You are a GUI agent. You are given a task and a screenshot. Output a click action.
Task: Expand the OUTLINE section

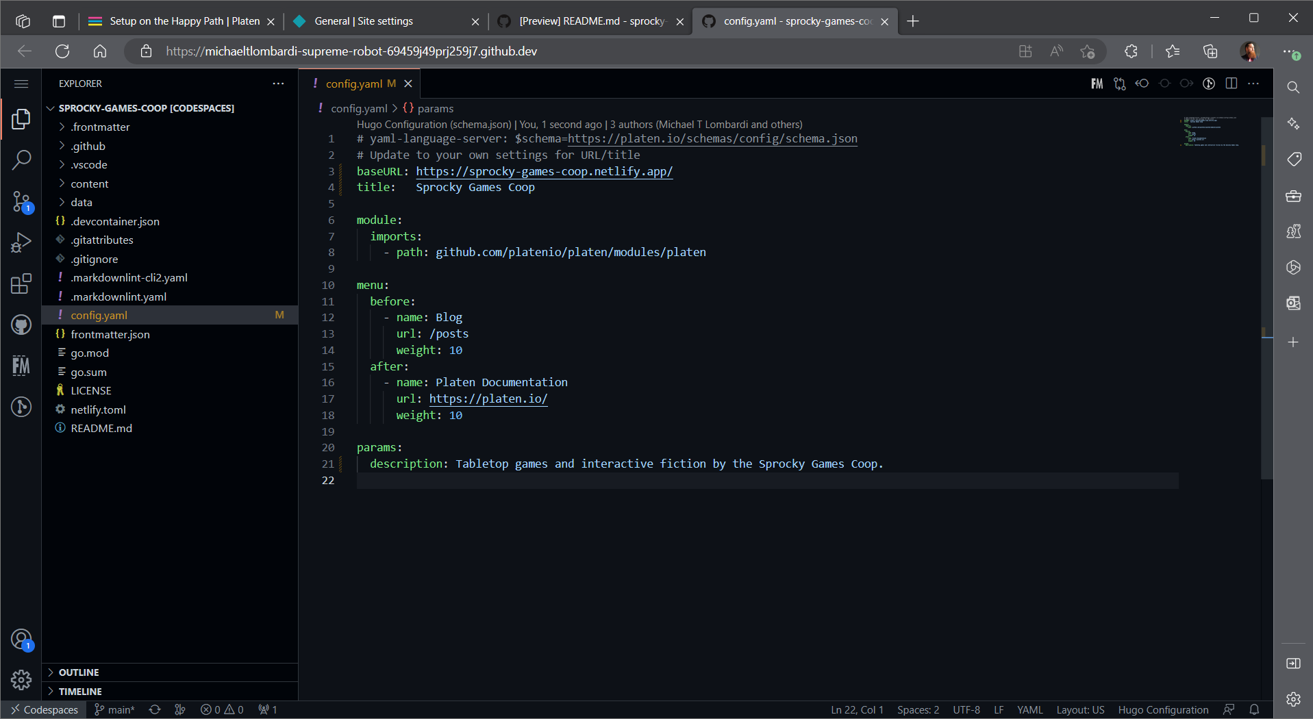coord(79,672)
